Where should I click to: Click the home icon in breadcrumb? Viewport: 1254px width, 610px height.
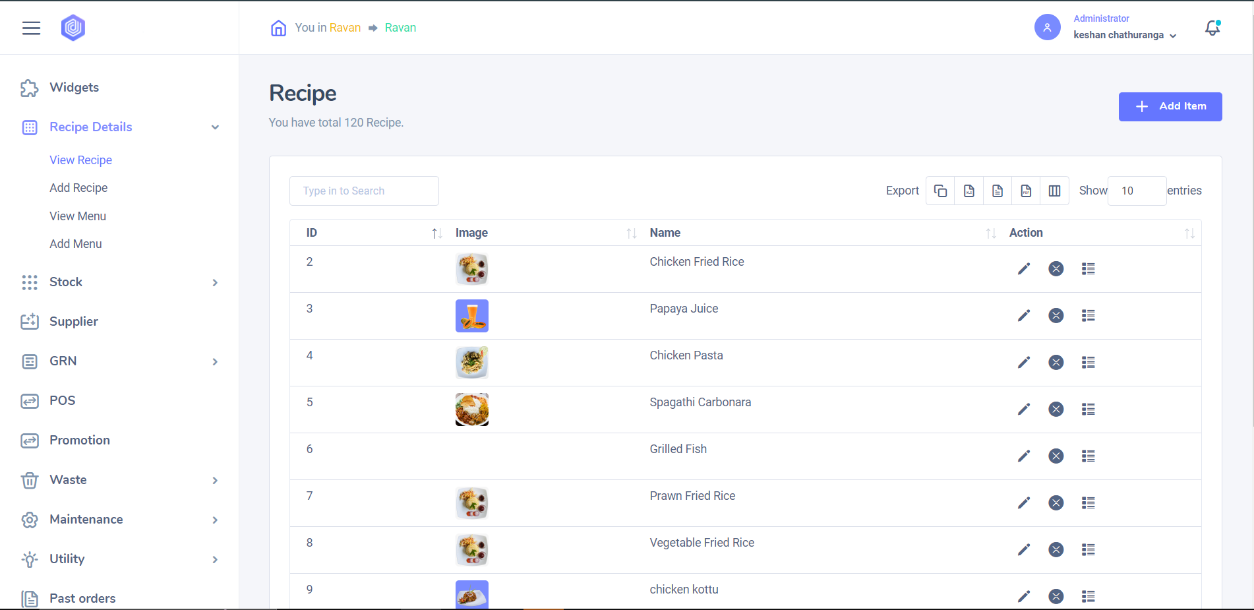(278, 28)
